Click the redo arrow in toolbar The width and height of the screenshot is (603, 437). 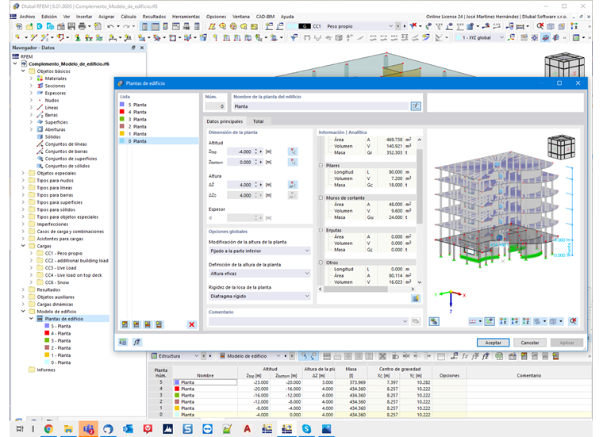(126, 26)
